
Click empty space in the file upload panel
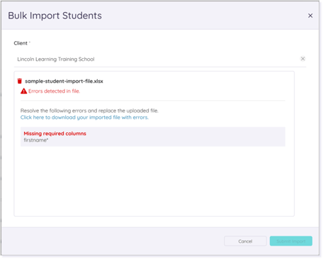(154, 182)
